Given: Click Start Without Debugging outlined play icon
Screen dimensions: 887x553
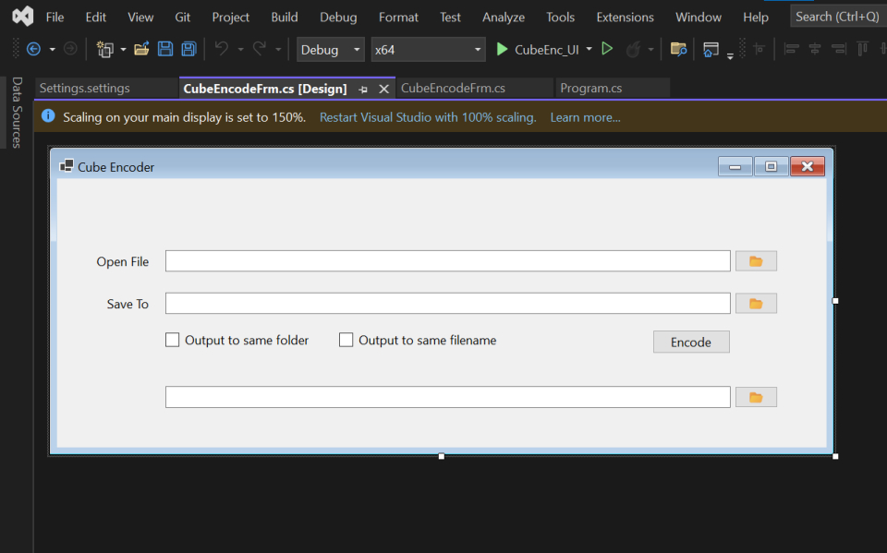Looking at the screenshot, I should (x=607, y=49).
